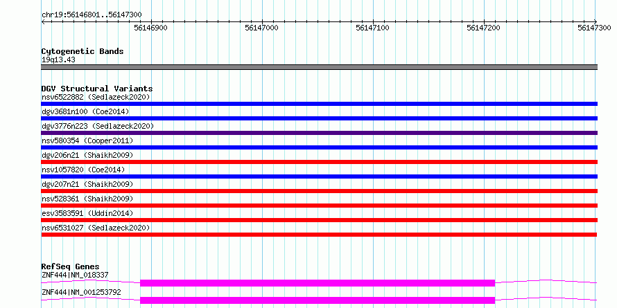This screenshot has width=617, height=308.
Task: Click the ZNF444|NM_001253792 gene label
Action: [x=81, y=292]
